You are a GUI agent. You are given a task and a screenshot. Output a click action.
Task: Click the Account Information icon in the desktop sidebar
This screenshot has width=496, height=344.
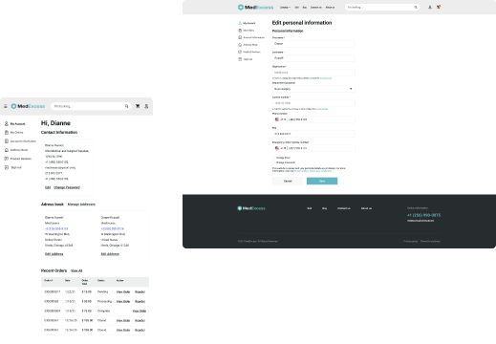click(240, 37)
